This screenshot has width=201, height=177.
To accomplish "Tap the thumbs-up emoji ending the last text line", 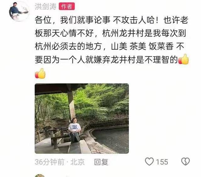I will tap(183, 59).
